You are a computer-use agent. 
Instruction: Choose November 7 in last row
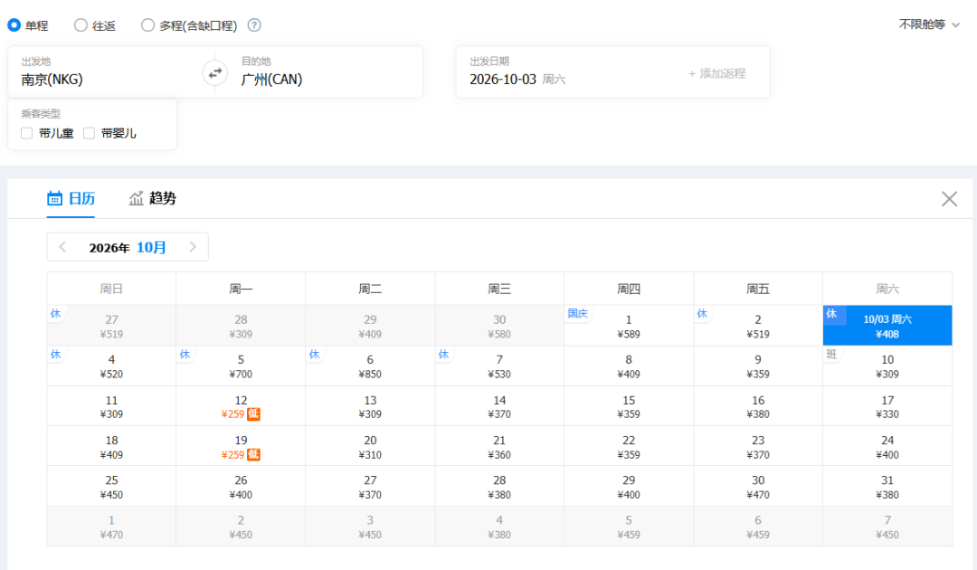[x=887, y=527]
